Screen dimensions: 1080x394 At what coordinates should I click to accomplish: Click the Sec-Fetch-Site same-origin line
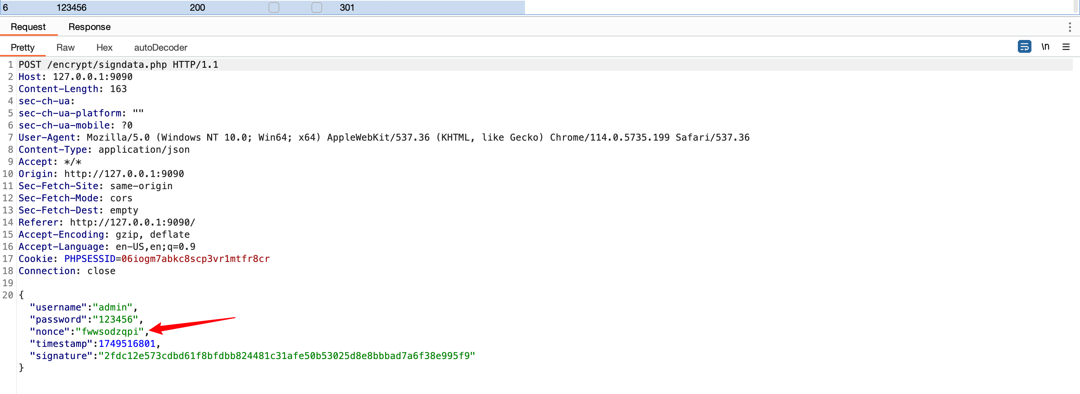pos(96,186)
